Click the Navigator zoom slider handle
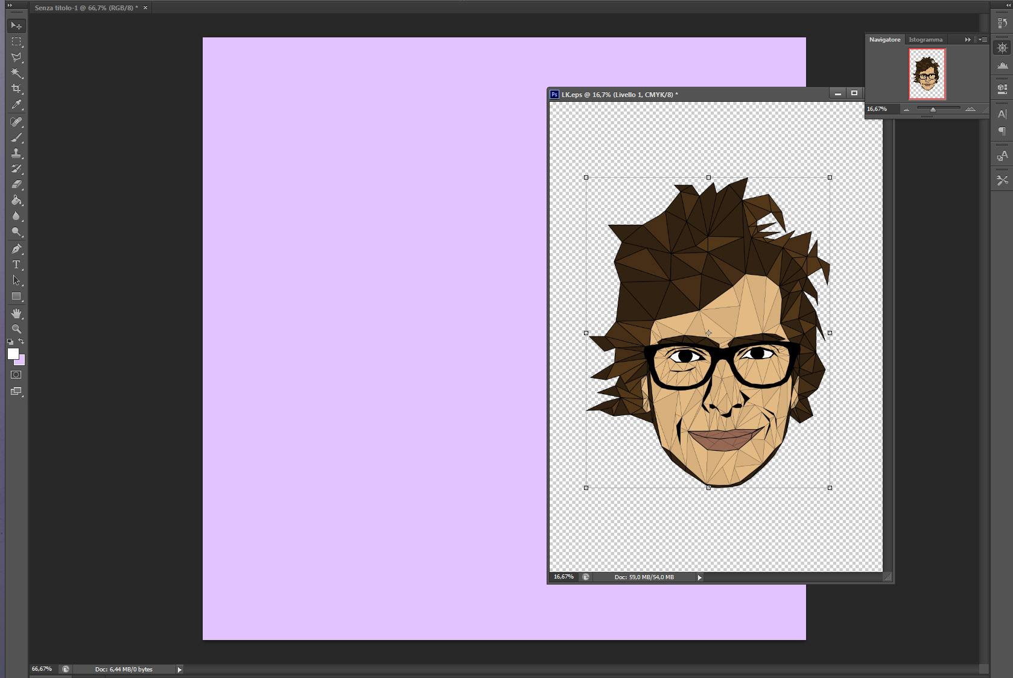This screenshot has width=1013, height=678. (x=933, y=109)
